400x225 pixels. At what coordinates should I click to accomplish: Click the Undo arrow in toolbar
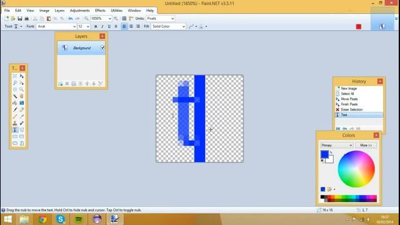tap(71, 18)
